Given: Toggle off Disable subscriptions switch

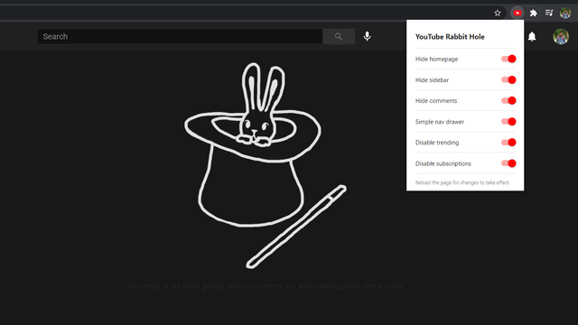Looking at the screenshot, I should point(508,163).
